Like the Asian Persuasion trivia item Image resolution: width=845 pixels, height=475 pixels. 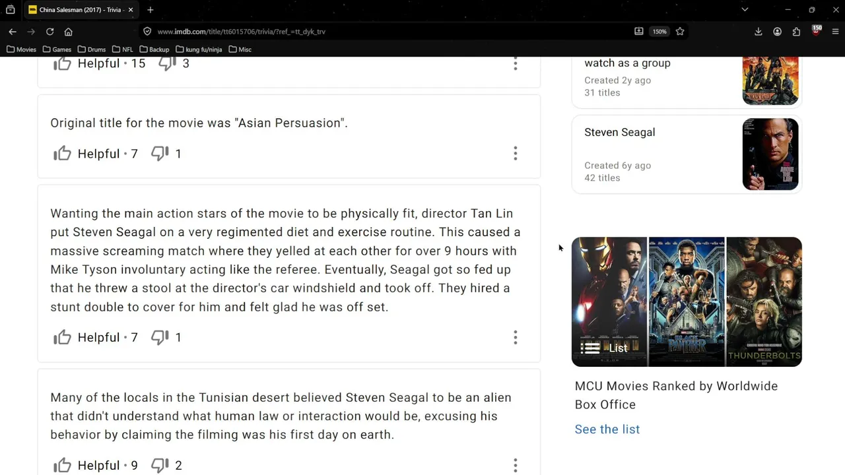click(62, 154)
